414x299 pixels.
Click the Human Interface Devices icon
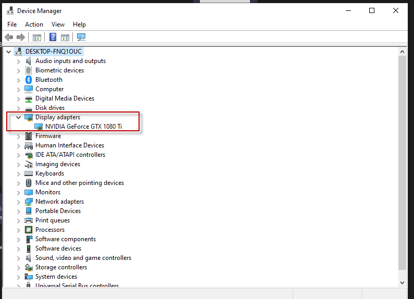29,145
